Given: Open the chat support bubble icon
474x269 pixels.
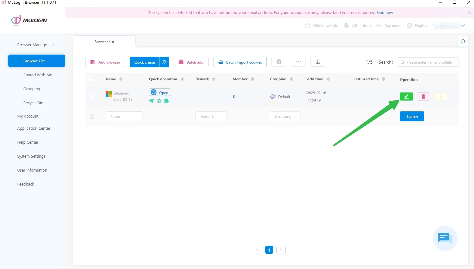Looking at the screenshot, I should pos(445,238).
